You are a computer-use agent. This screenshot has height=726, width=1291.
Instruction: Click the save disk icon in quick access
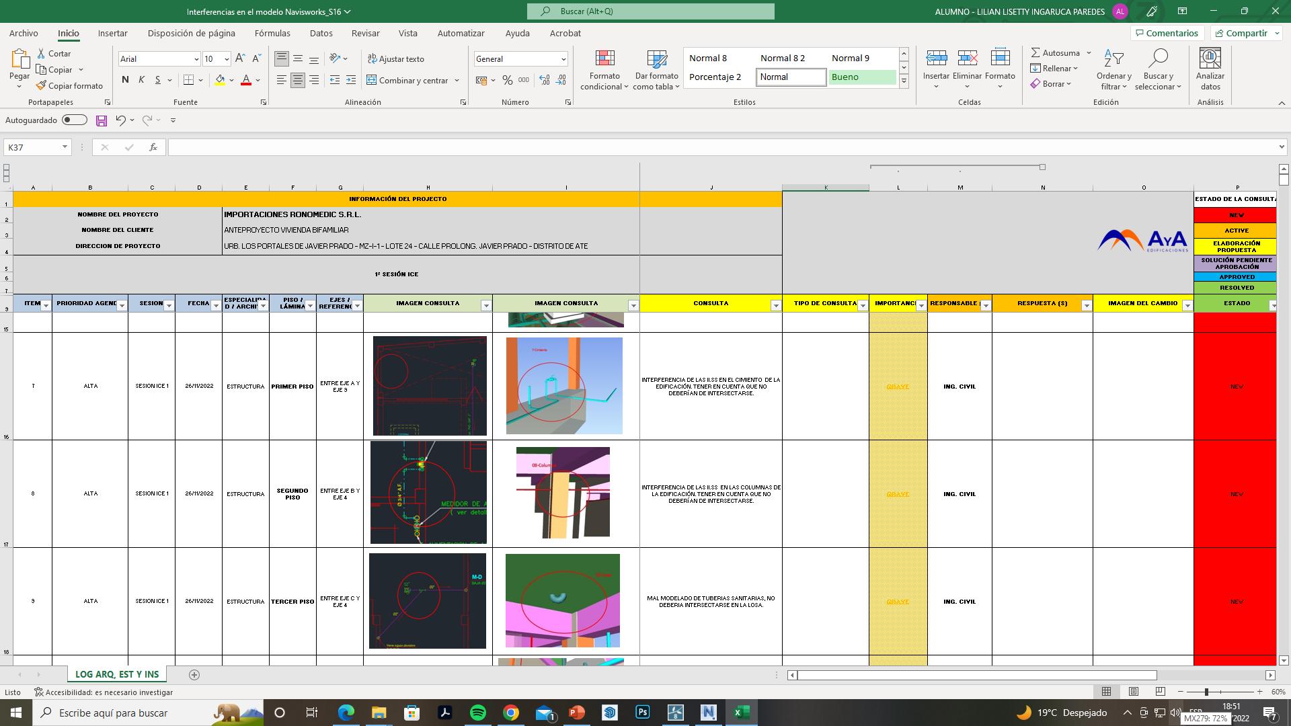pyautogui.click(x=102, y=120)
